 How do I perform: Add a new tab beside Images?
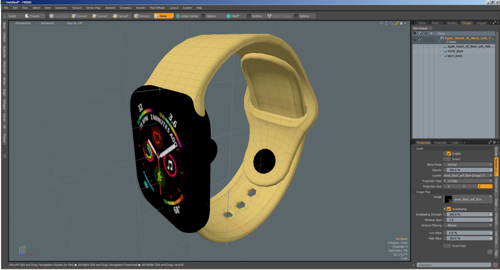tap(491, 23)
